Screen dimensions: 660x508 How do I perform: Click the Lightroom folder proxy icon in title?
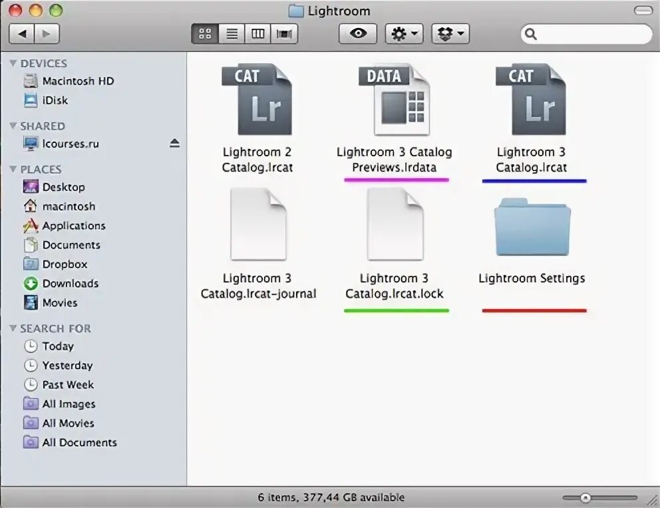tap(296, 11)
